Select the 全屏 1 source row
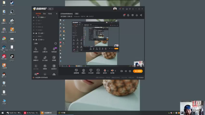205x115 pixels. tap(45, 33)
